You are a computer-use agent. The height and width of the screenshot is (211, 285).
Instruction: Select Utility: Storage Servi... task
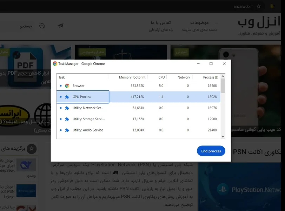coord(89,119)
